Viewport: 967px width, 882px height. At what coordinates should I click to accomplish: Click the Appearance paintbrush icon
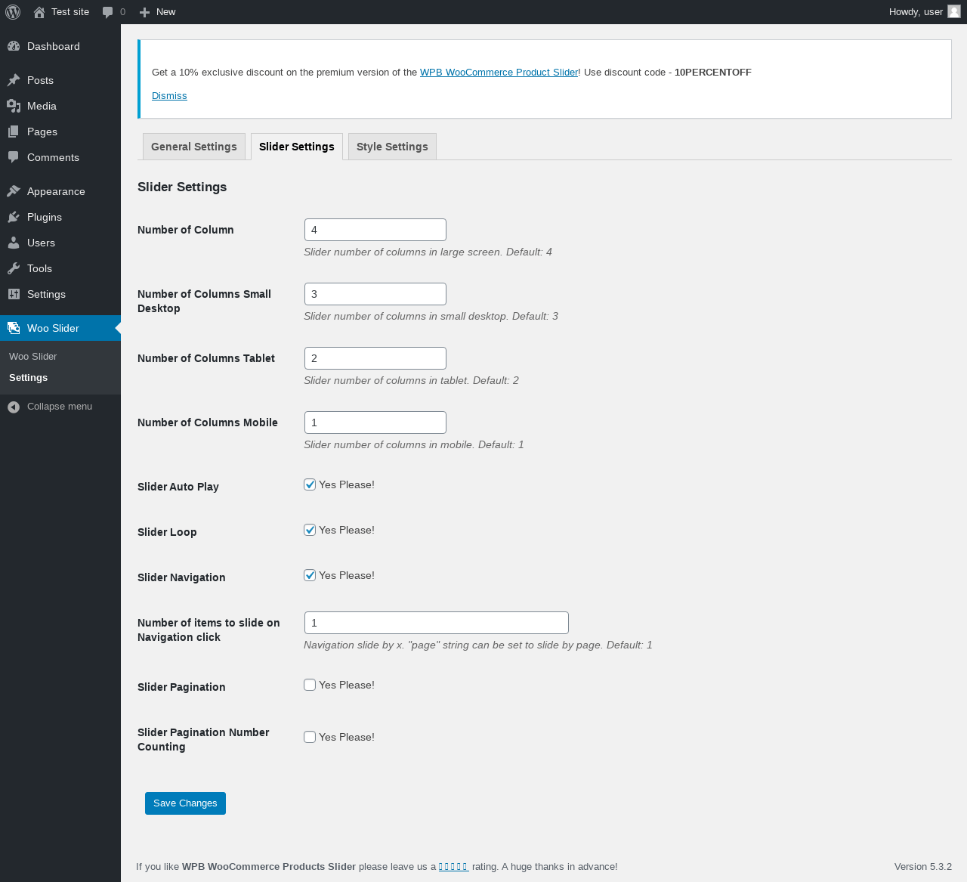pos(14,191)
